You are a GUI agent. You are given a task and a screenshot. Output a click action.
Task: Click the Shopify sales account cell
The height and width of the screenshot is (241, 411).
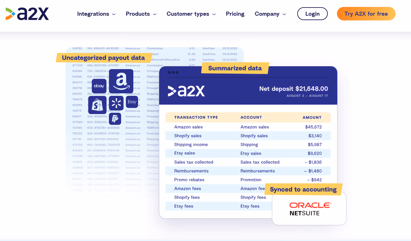254,136
